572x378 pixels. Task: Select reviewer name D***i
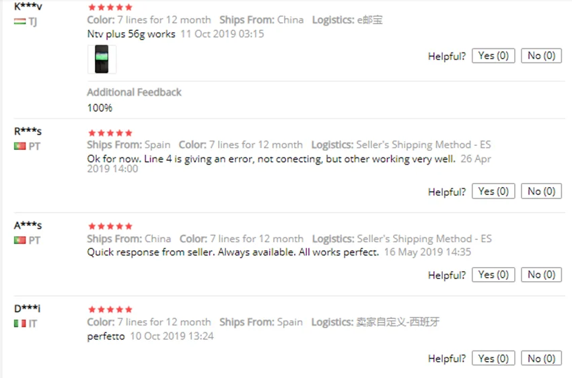(x=27, y=308)
